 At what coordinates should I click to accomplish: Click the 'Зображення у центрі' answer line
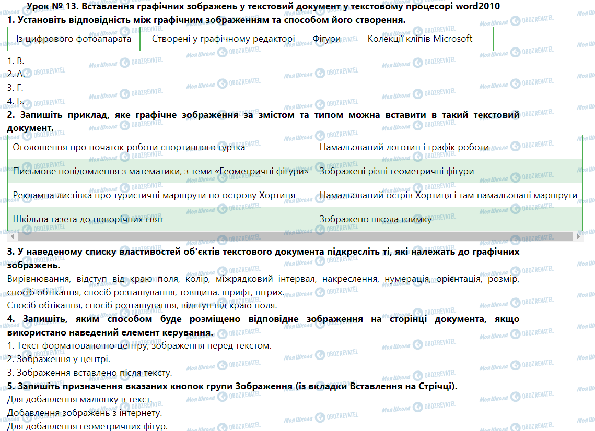point(59,359)
